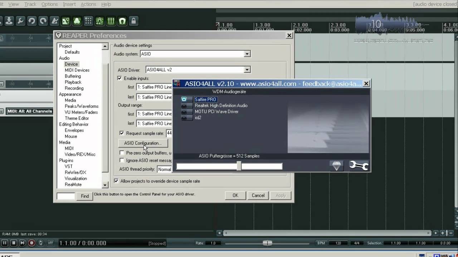Click the timeline scroll left arrow
The height and width of the screenshot is (257, 458).
(220, 233)
